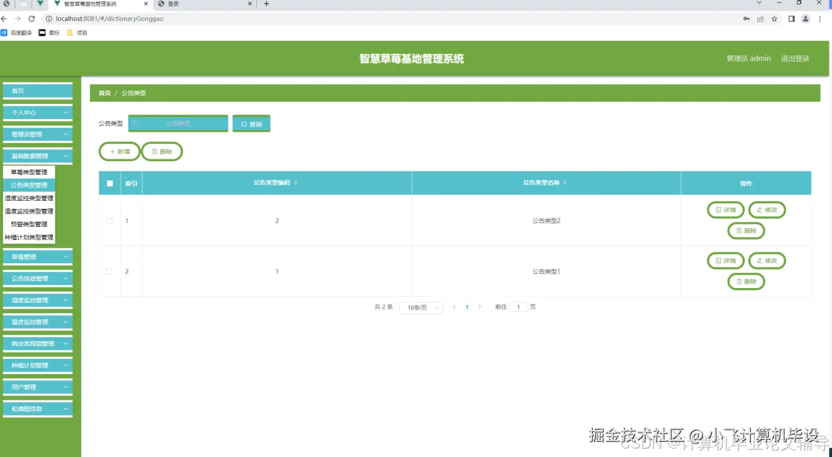
Task: Click 退出登录 in the top header
Action: [x=795, y=58]
